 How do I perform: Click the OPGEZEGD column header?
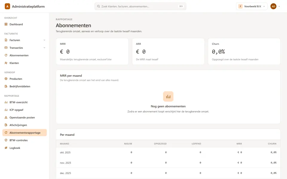pos(160,144)
